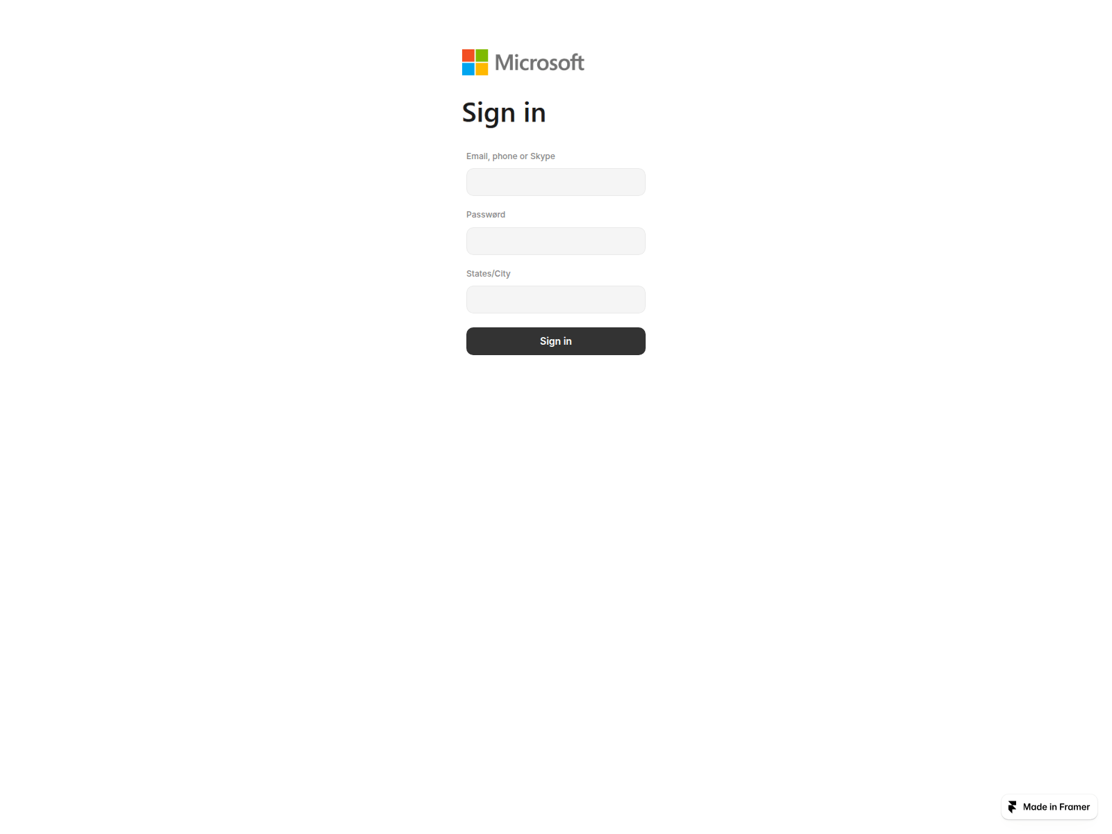Click the blue square of the Microsoft logo

coord(468,69)
